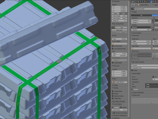Image resolution: width=158 pixels, height=119 pixels.
Task: Click the Taper Object cube icon field
Action: (x=141, y=48)
